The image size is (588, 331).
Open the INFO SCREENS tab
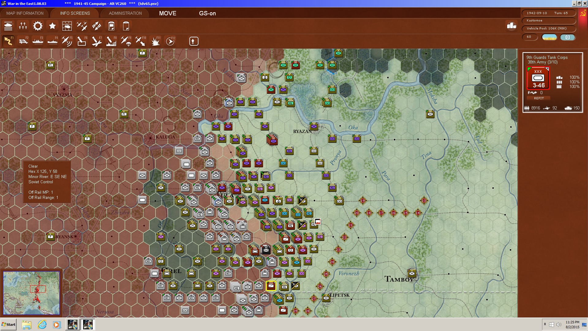point(75,13)
